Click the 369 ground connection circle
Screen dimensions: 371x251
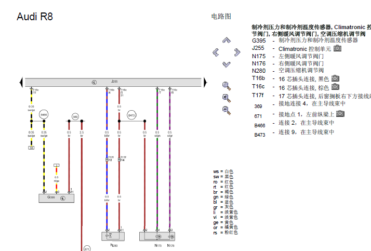(x=75, y=116)
